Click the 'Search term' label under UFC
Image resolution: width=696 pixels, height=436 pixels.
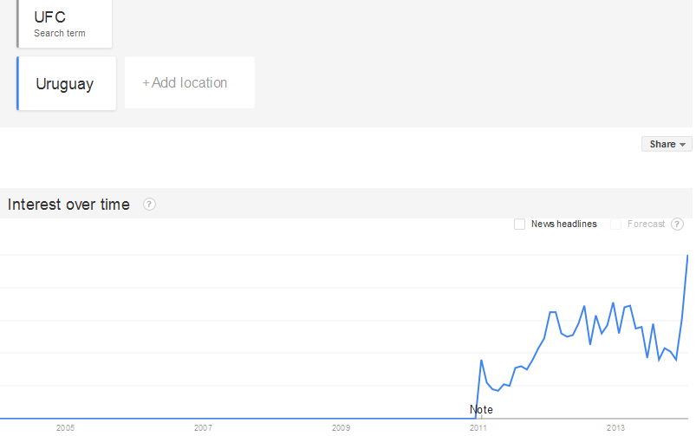[x=60, y=34]
